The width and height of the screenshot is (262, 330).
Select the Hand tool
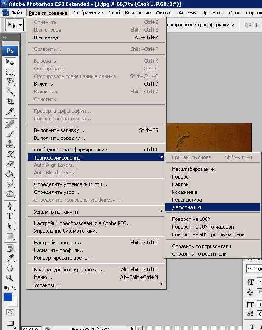pyautogui.click(x=10, y=268)
